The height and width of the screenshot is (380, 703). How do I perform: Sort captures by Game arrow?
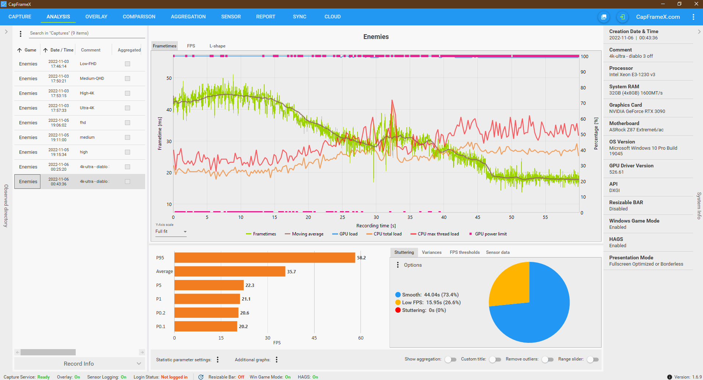[x=19, y=50]
